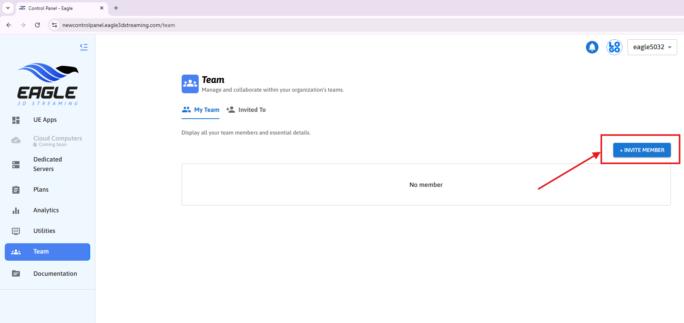The image size is (684, 323).
Task: Click the Dedicated Servers icon in sidebar
Action: [16, 165]
